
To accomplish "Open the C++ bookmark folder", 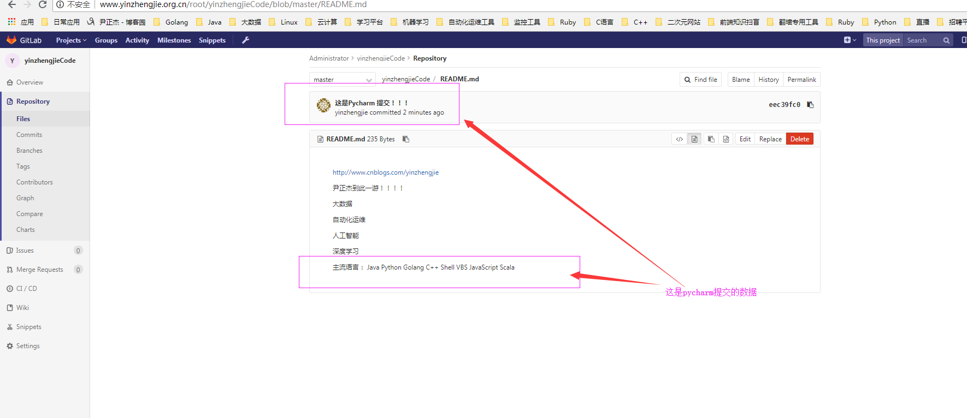I will coord(634,22).
